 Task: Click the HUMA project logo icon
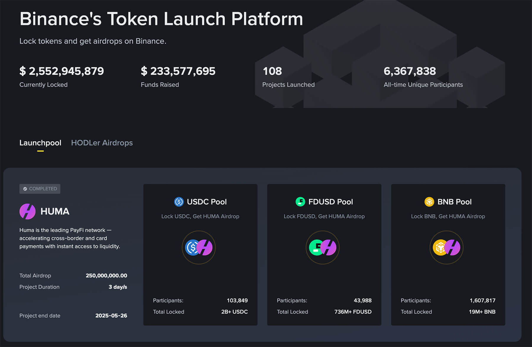[27, 211]
